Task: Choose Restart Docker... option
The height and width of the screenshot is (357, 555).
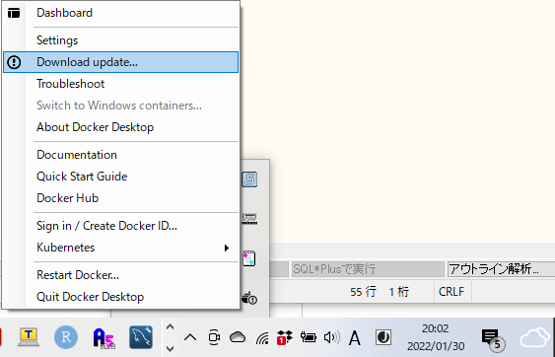Action: [x=120, y=275]
